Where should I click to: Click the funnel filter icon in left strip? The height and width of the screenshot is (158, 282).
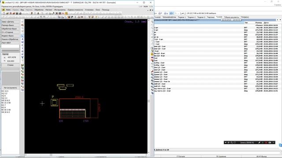(x=22, y=57)
